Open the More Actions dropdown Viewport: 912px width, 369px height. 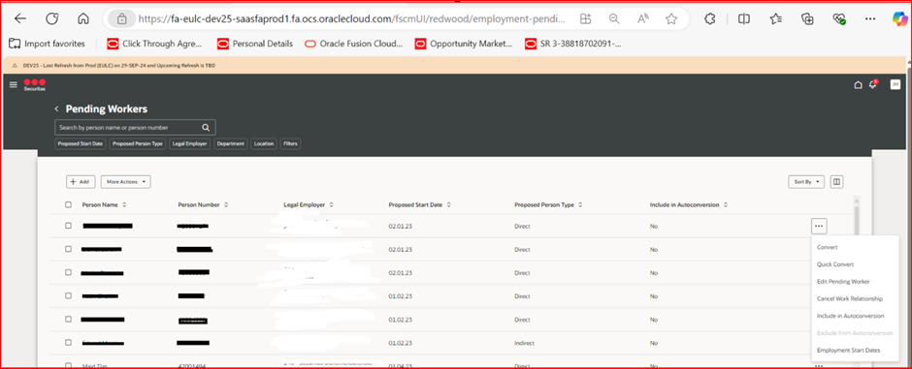(x=125, y=182)
